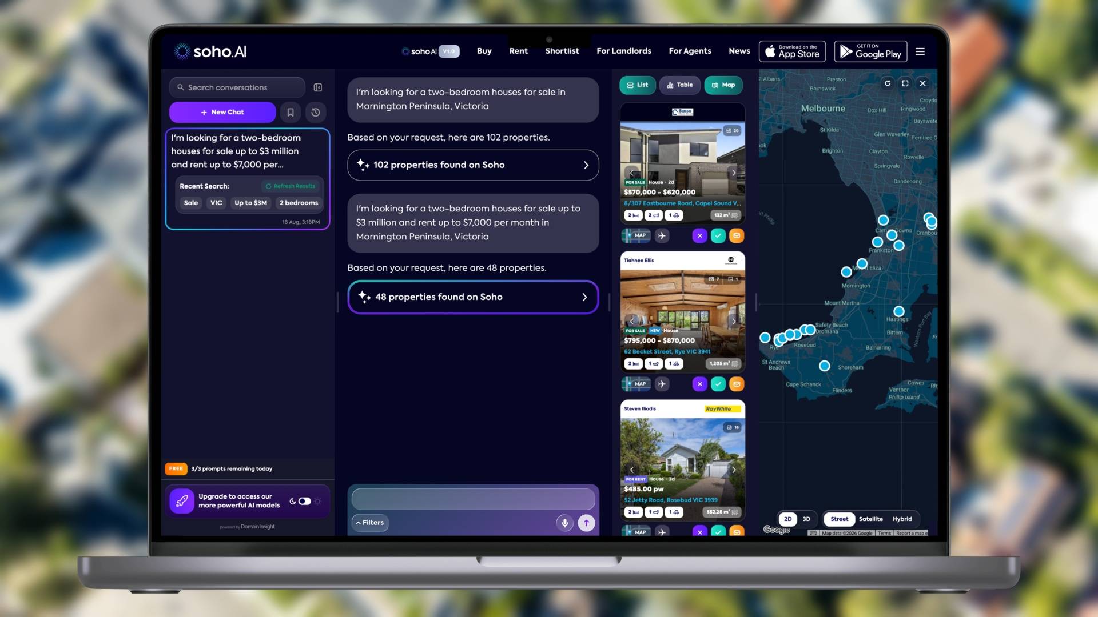Viewport: 1098px width, 617px height.
Task: Close the map panel
Action: (x=922, y=83)
